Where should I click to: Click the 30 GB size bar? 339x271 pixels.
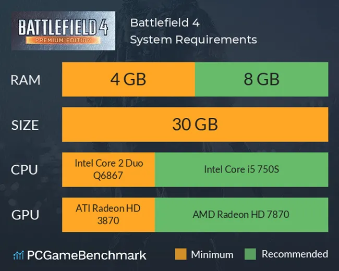tap(195, 125)
